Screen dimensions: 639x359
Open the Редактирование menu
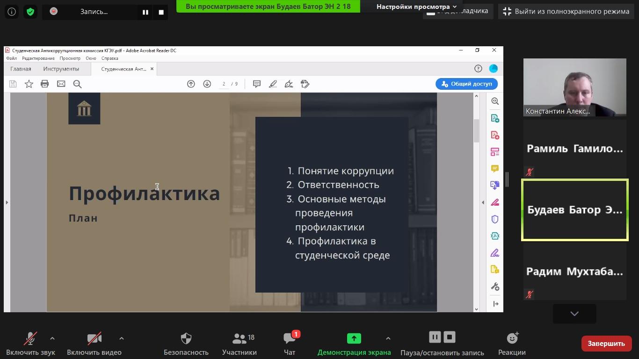[x=38, y=58]
